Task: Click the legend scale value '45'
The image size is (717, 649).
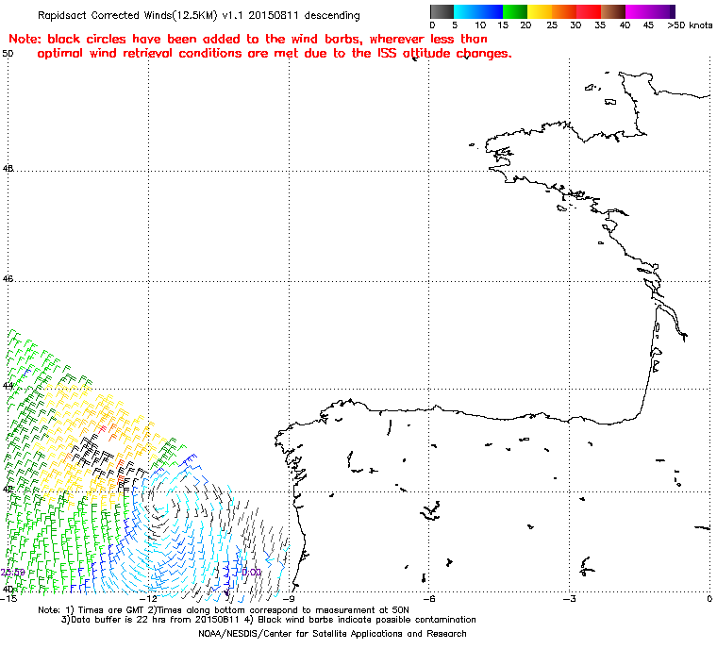Action: [x=648, y=25]
